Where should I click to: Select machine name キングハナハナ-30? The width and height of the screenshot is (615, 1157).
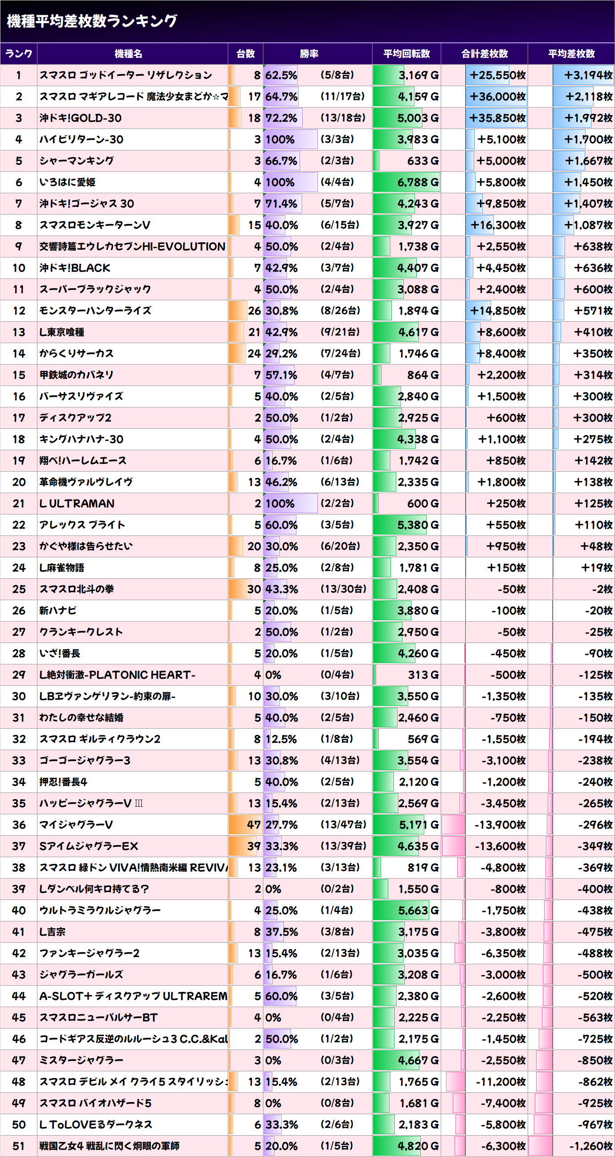pyautogui.click(x=81, y=439)
